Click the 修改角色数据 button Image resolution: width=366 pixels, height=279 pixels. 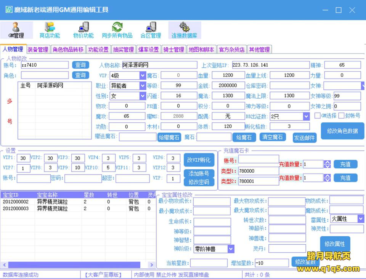pyautogui.click(x=342, y=131)
